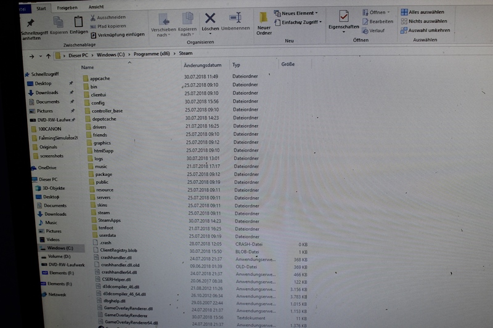Click the forward navigation arrow
493x328 pixels.
(32, 57)
